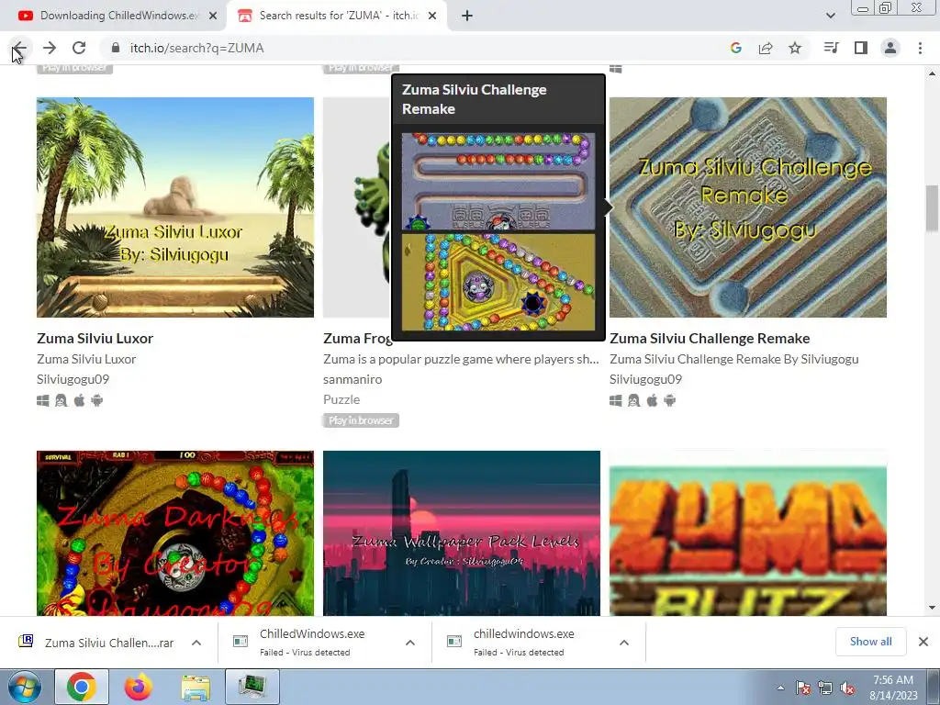Switch to Downloading ChilledWindows tab

point(118,16)
